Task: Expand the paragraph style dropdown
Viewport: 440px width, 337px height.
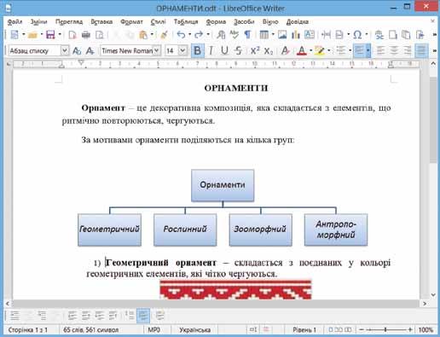Action: [65, 50]
